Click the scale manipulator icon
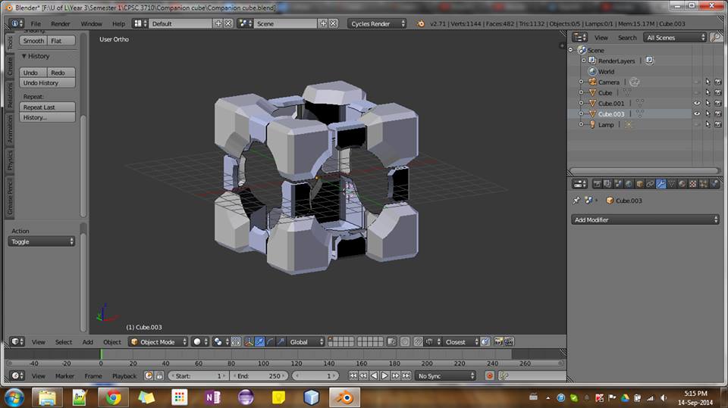The image size is (728, 408). tap(281, 341)
